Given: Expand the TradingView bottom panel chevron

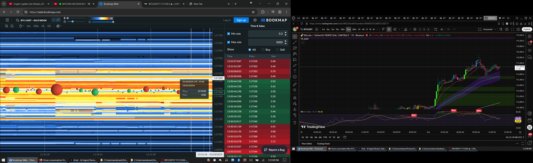Looking at the screenshot, I should [517, 144].
